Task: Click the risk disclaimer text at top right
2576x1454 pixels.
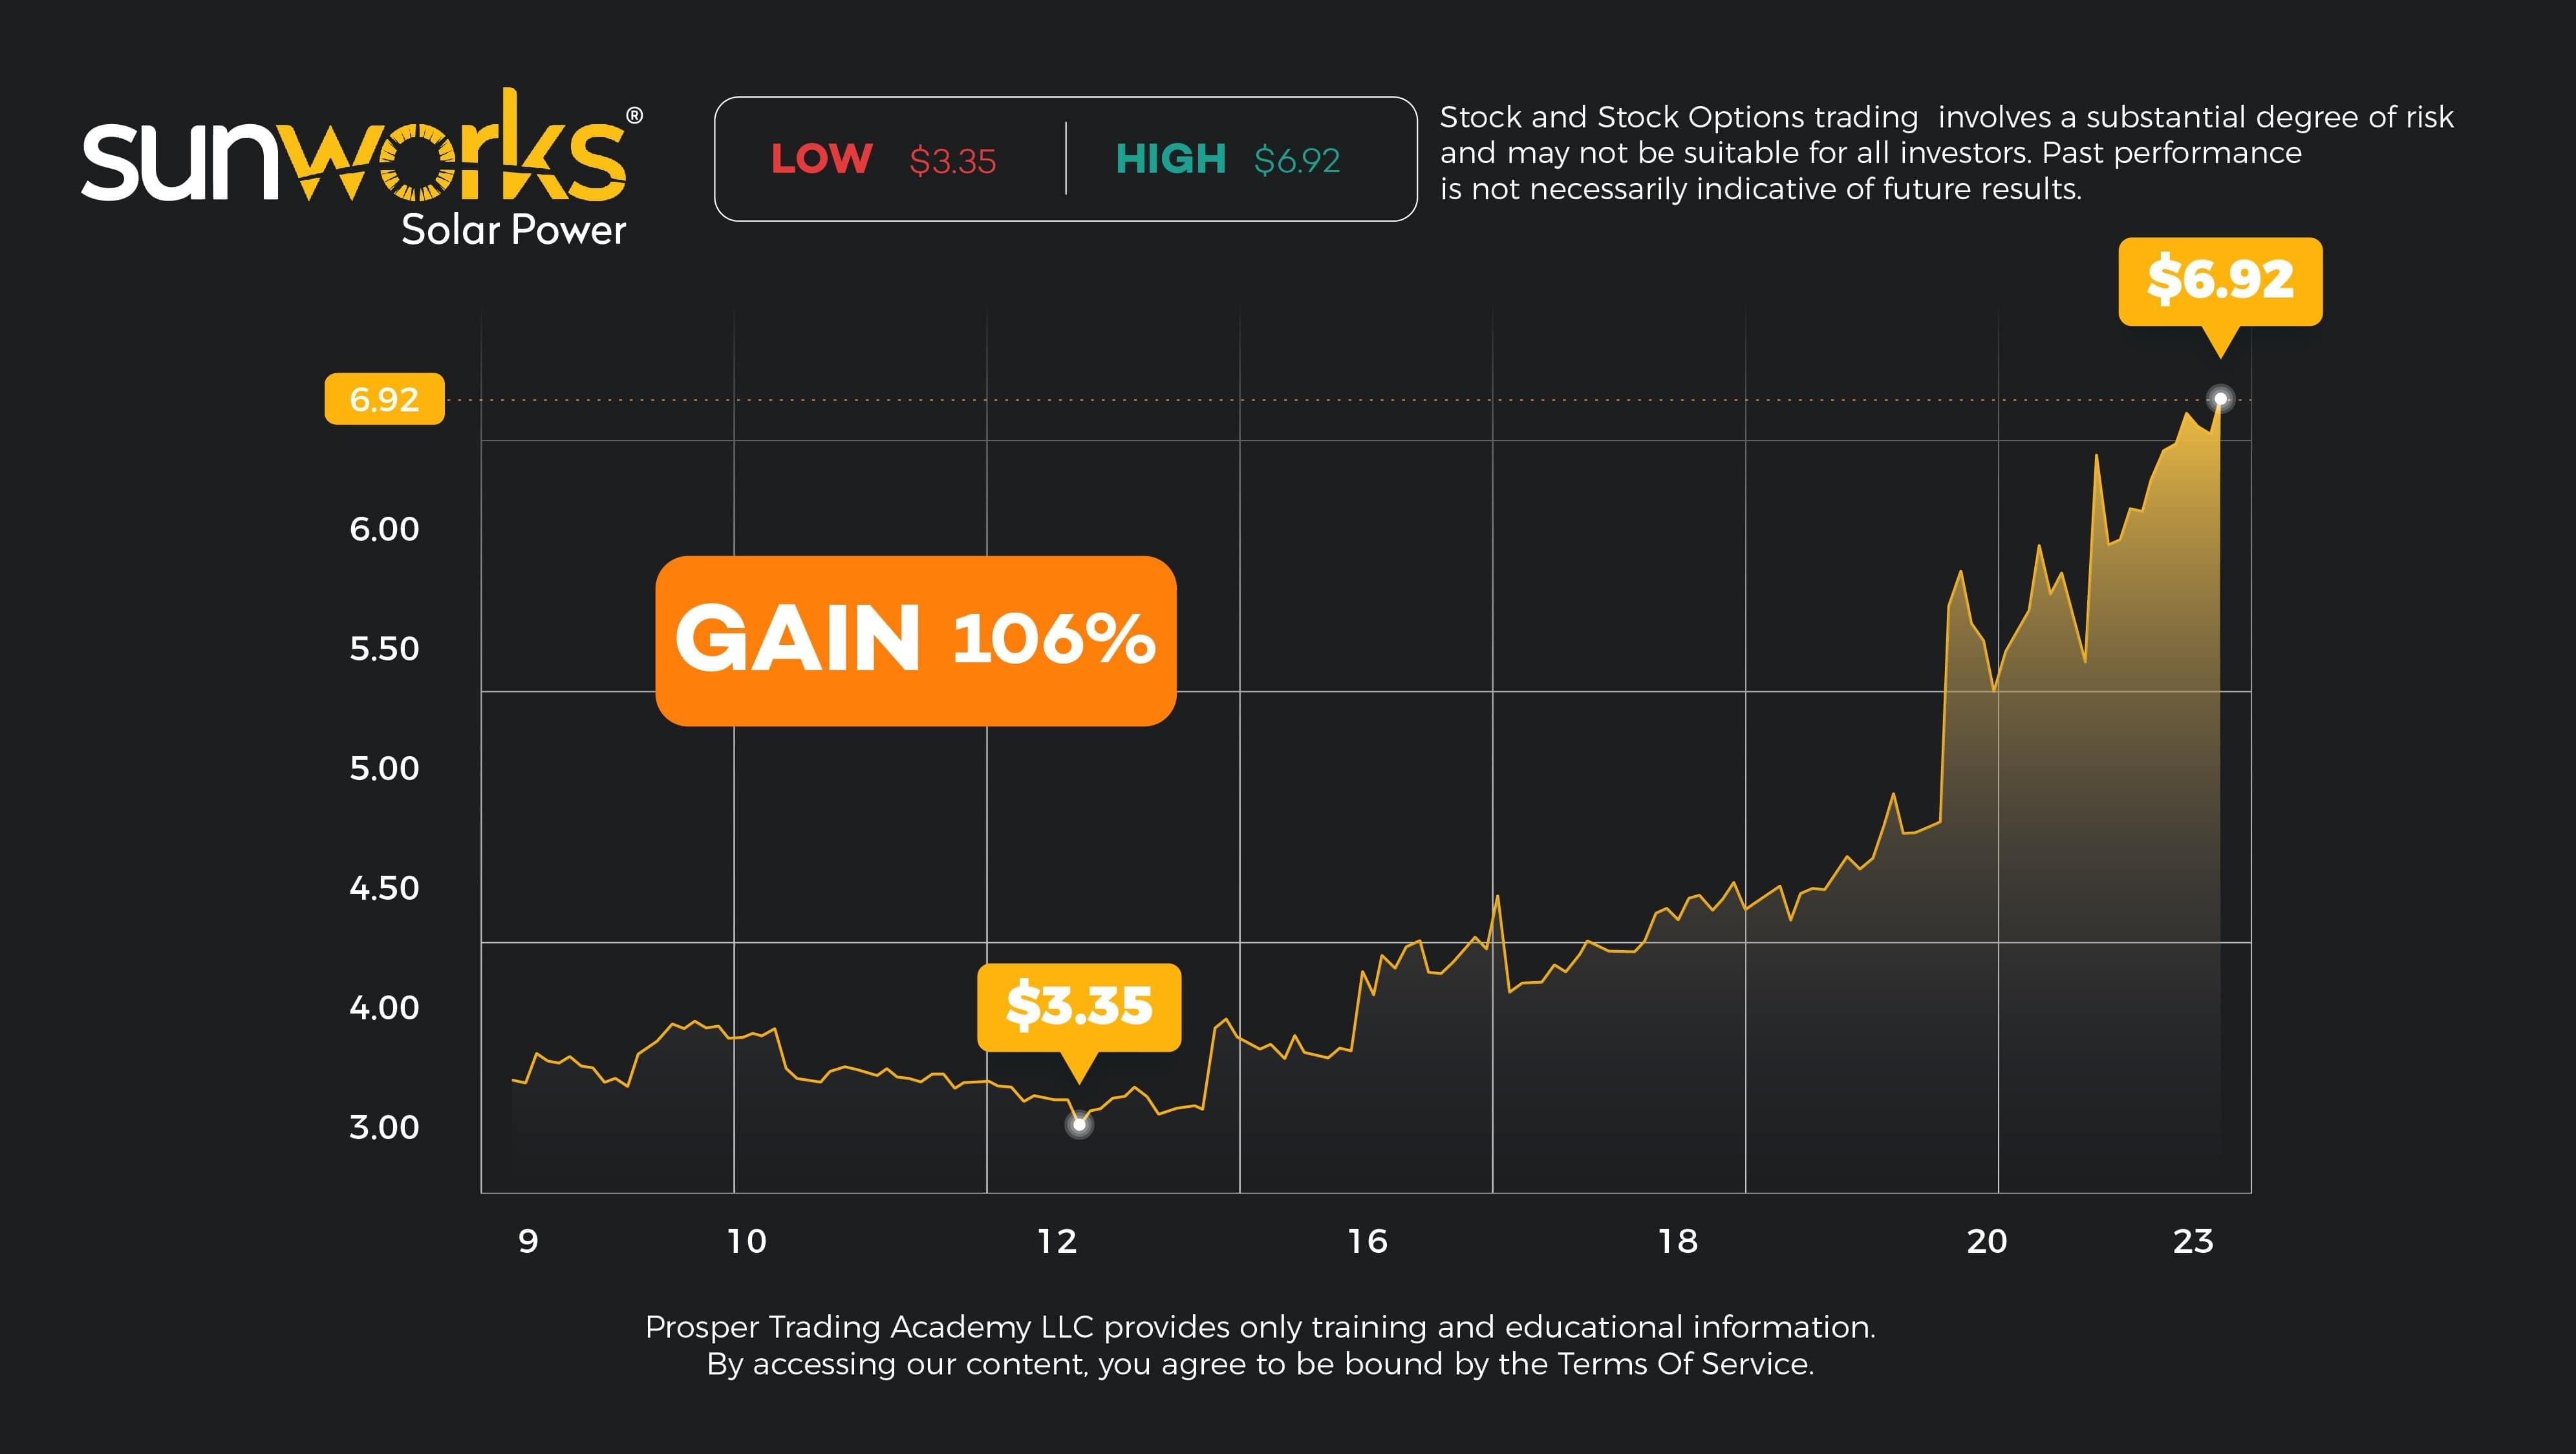Action: click(x=1945, y=153)
